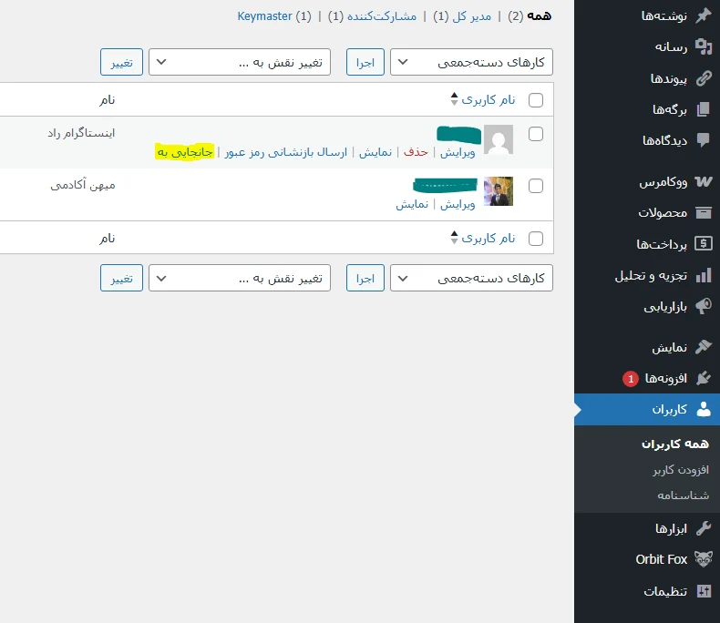Screen dimensions: 720x623
Task: Click the sort arrows in the top نام کاربری header
Action: coord(454,99)
